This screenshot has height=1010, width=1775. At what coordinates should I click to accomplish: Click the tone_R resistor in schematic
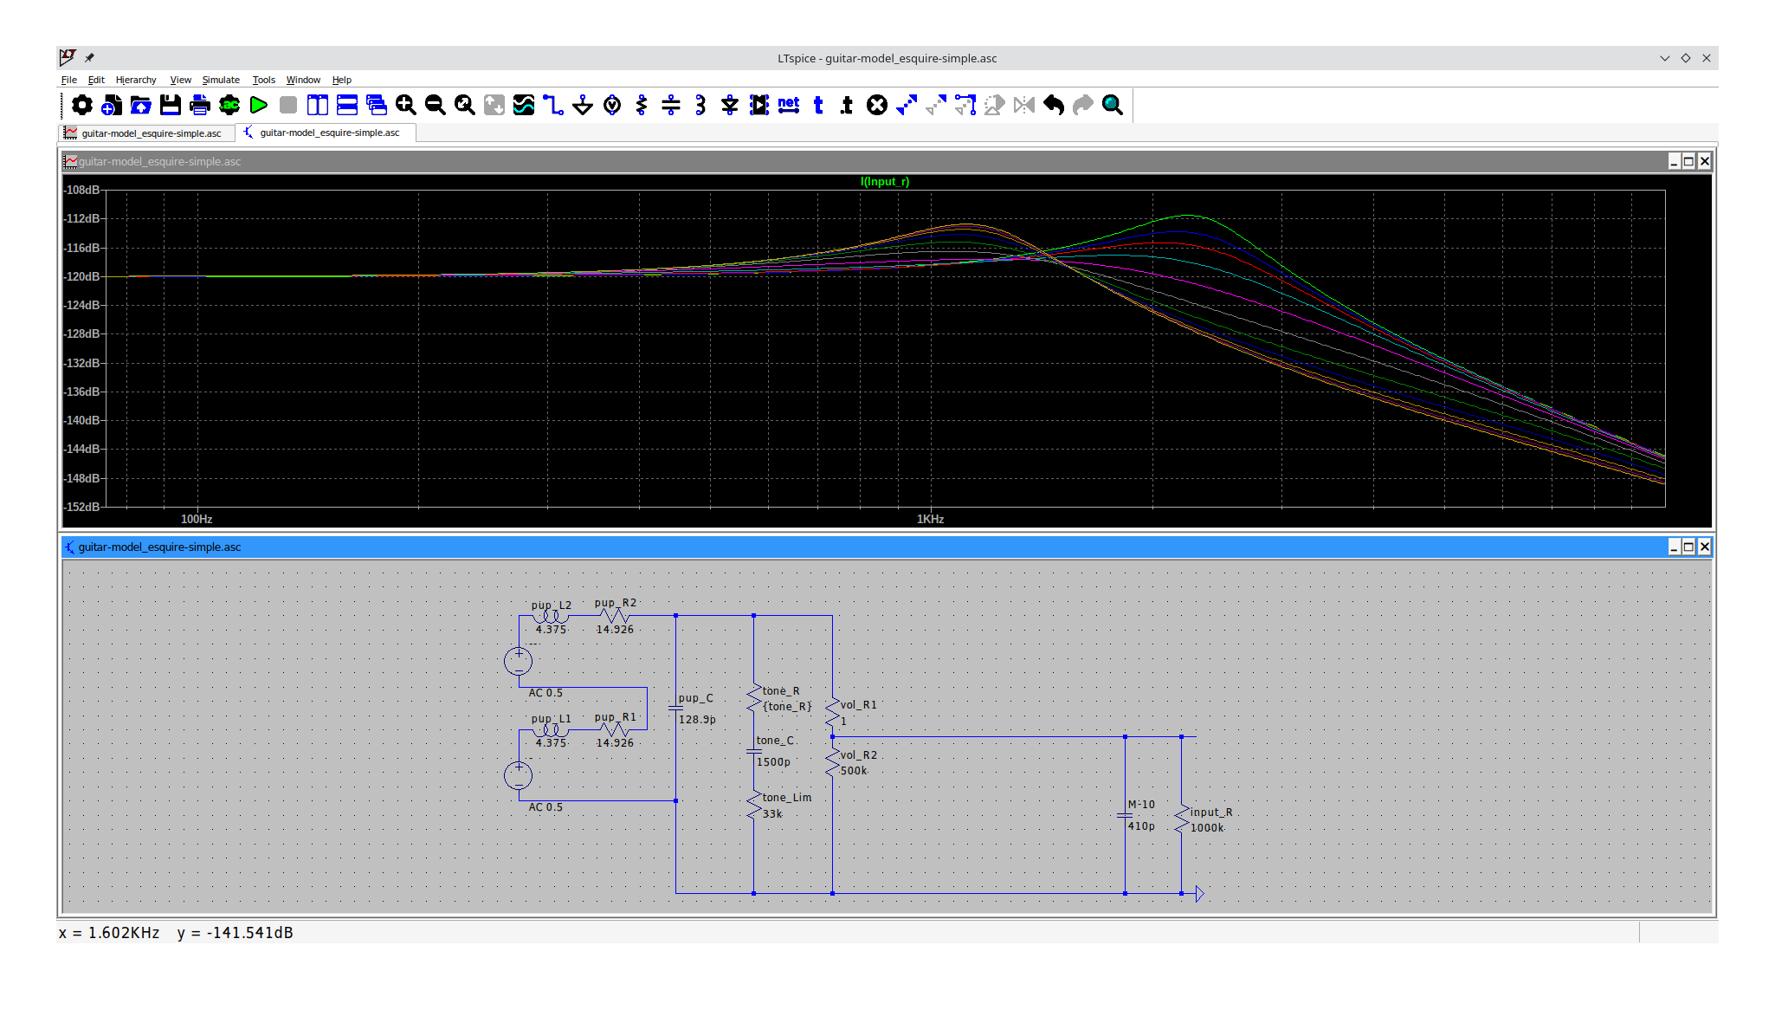coord(754,698)
